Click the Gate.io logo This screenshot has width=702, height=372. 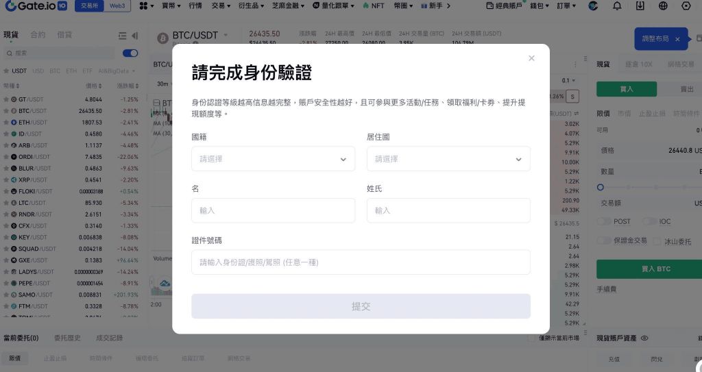coord(36,6)
